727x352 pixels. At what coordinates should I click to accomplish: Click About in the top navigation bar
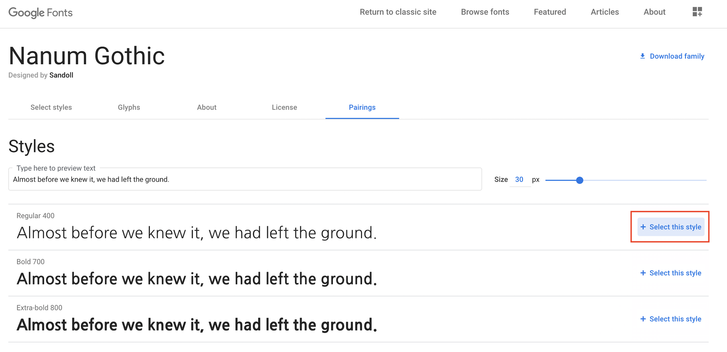coord(655,12)
